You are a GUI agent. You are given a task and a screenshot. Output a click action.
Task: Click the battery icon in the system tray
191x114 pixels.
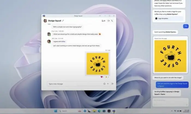click(181, 111)
